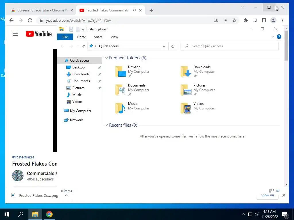Click the New folder quick access toolbar icon

(x=78, y=29)
